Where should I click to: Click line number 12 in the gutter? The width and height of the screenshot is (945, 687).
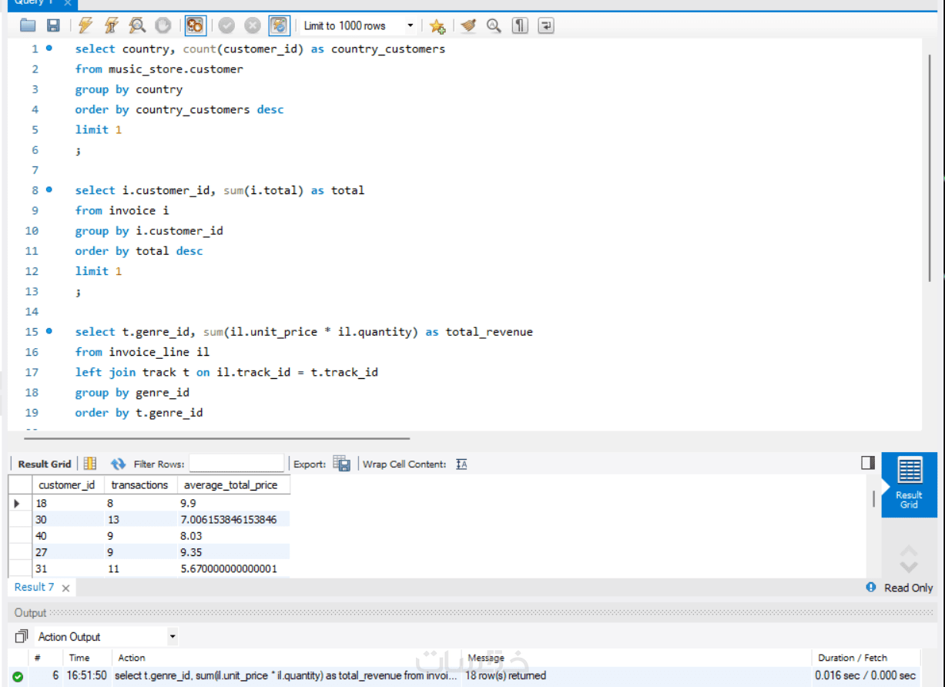32,271
